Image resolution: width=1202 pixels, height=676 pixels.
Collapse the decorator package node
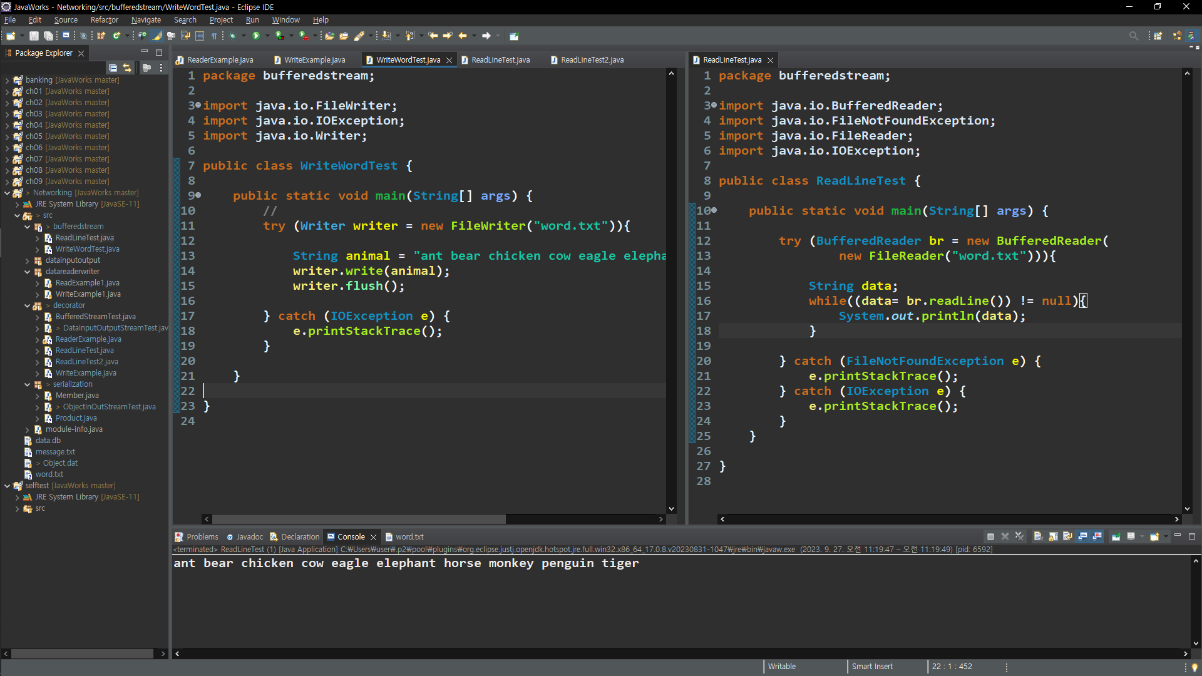tap(28, 305)
